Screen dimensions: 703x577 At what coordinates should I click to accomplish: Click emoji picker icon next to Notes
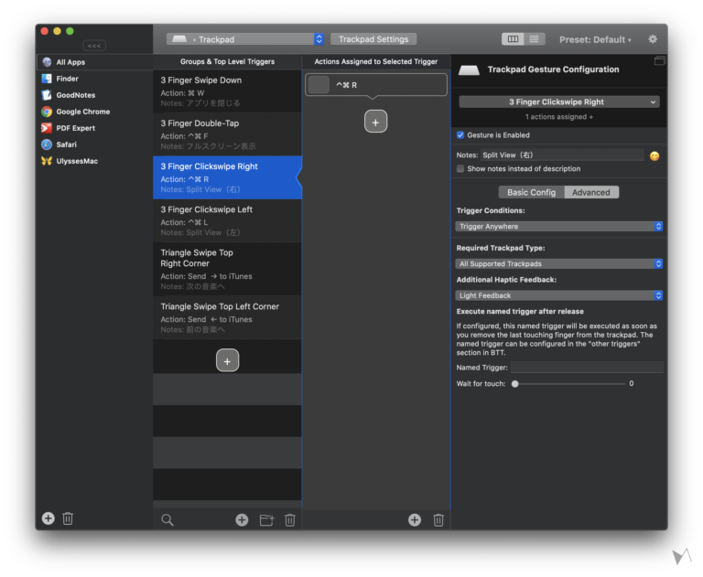click(x=654, y=155)
